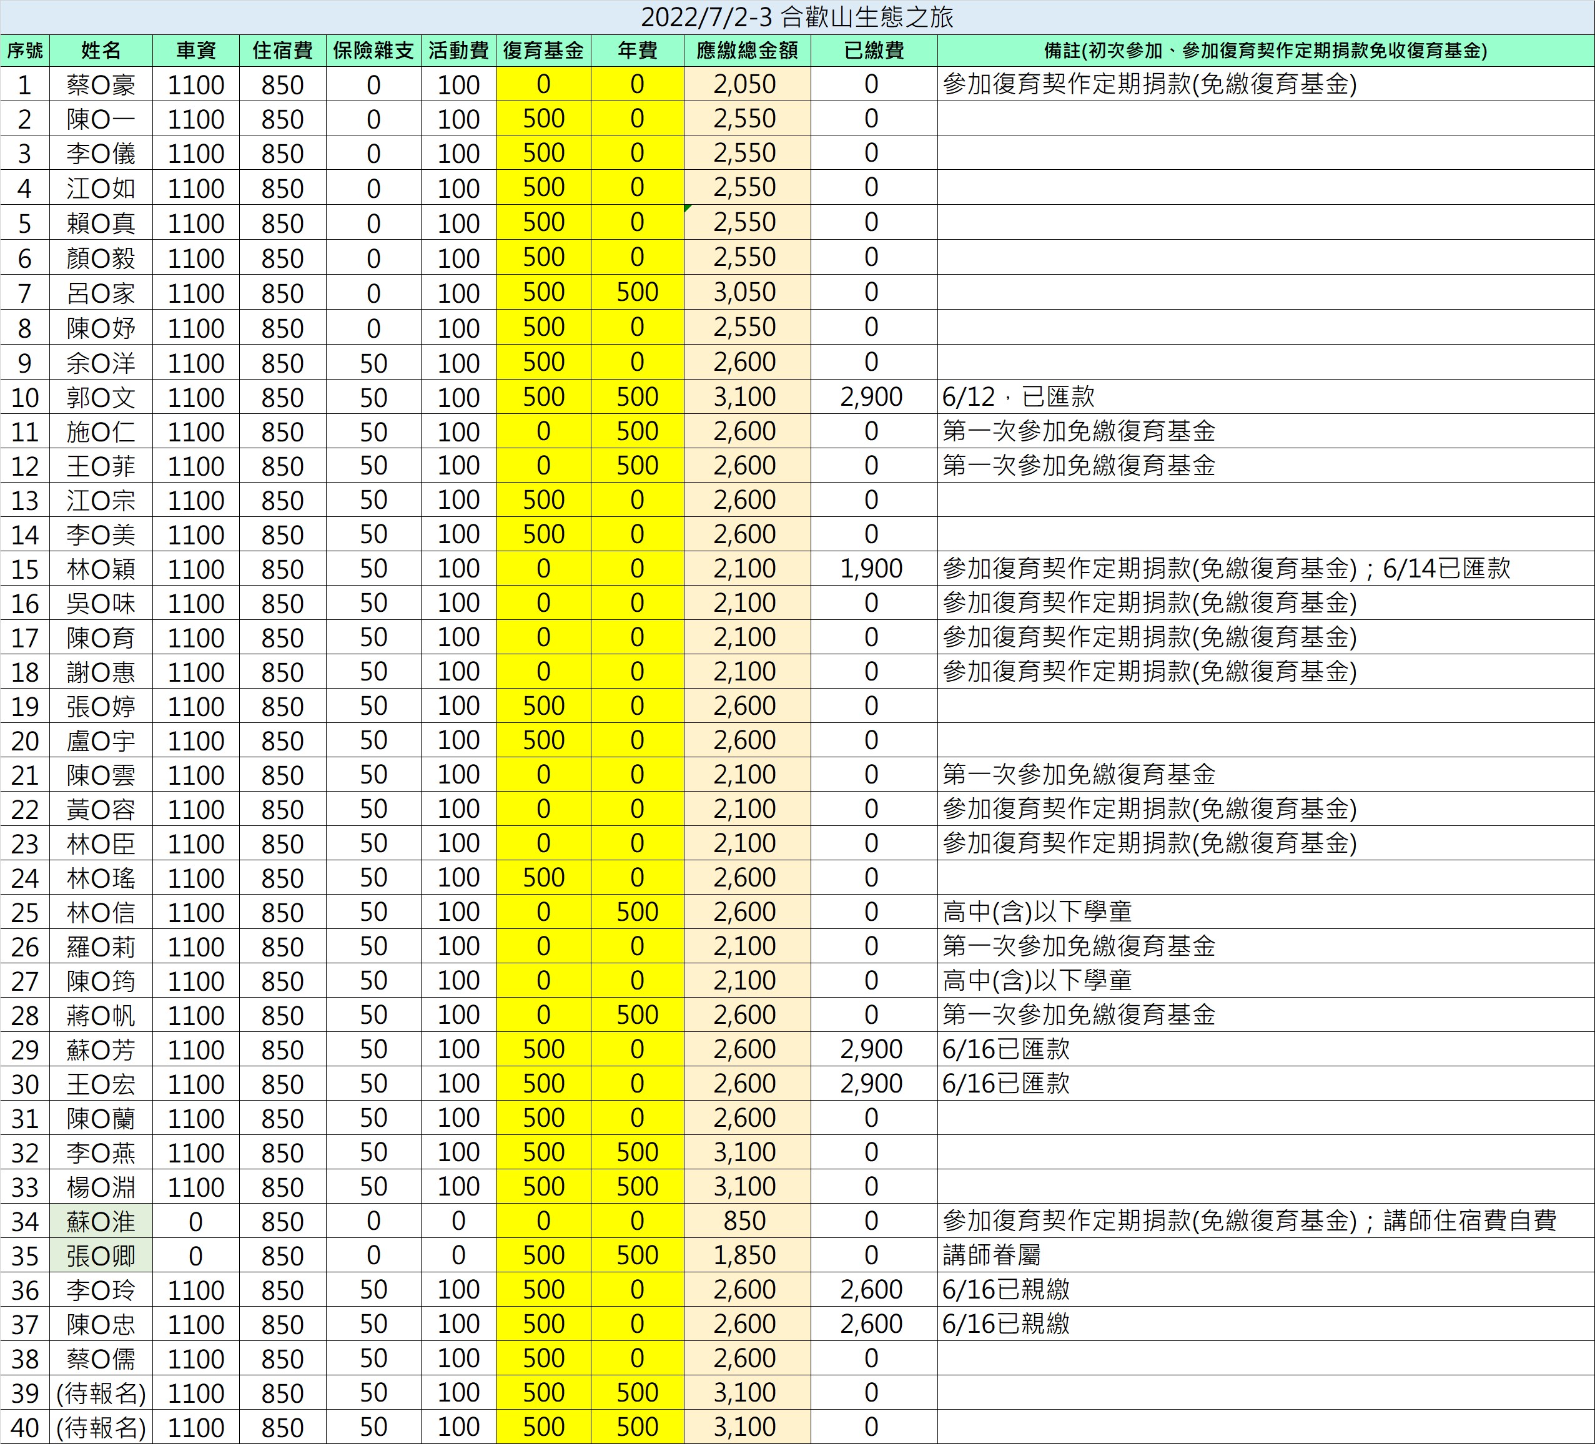Select the name cell 陳O妤

point(101,327)
